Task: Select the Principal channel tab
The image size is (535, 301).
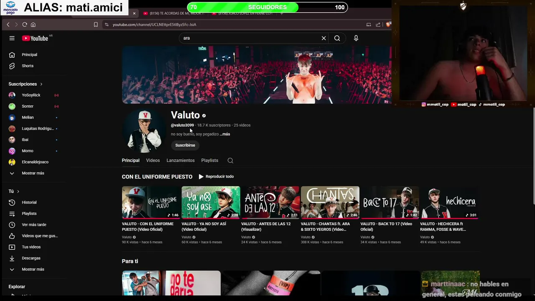Action: 130,161
